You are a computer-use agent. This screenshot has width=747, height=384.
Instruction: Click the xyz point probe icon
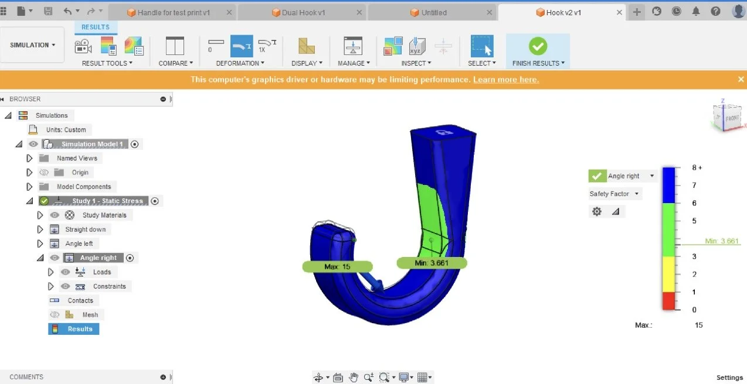point(417,46)
